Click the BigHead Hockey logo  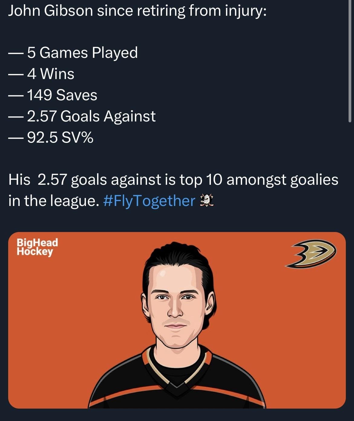[x=37, y=247]
